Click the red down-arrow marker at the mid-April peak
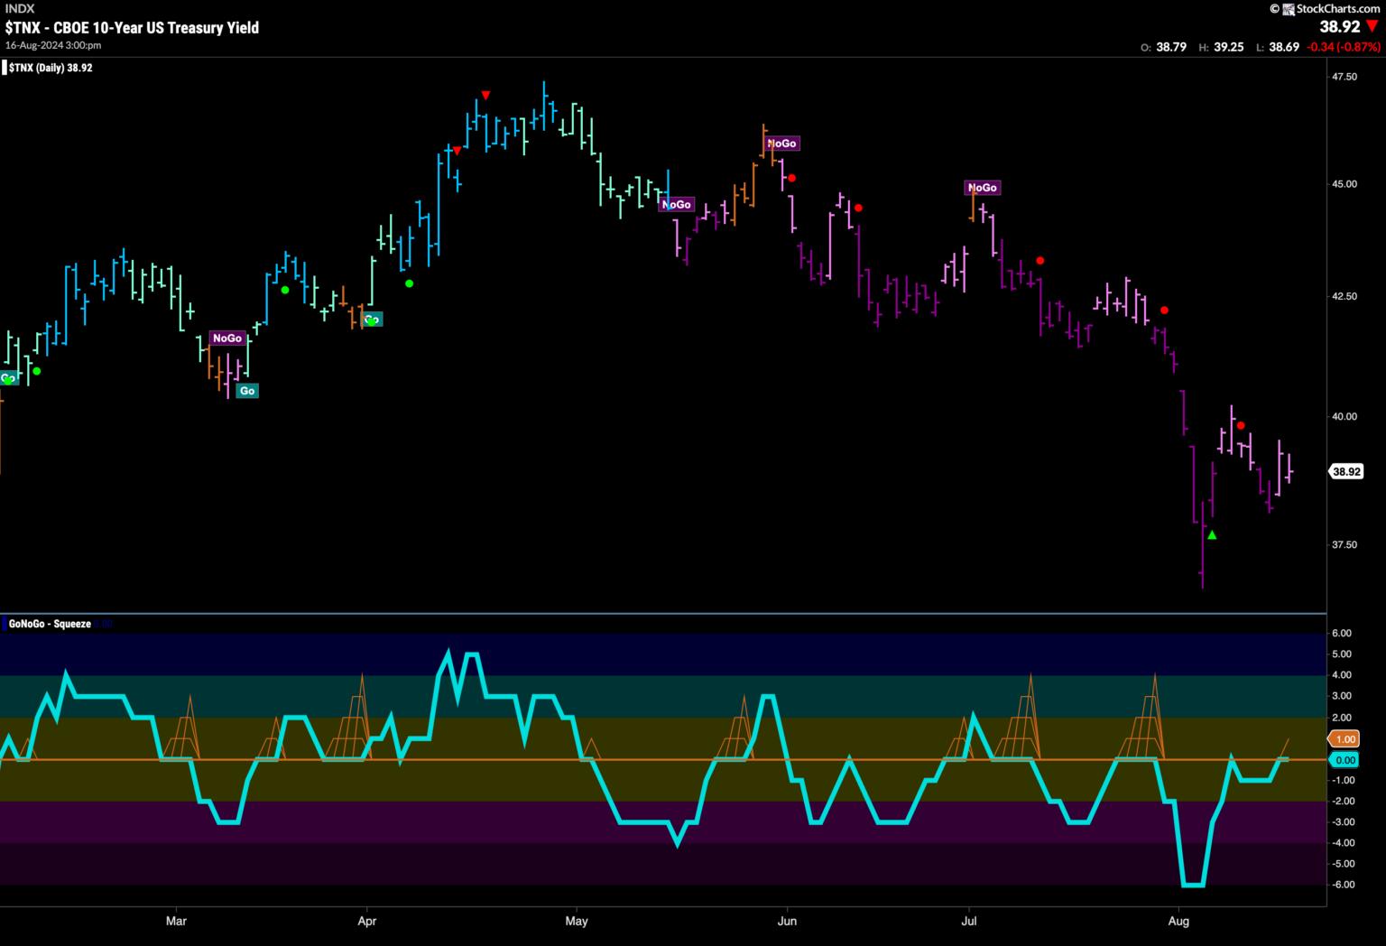1386x946 pixels. coord(485,95)
